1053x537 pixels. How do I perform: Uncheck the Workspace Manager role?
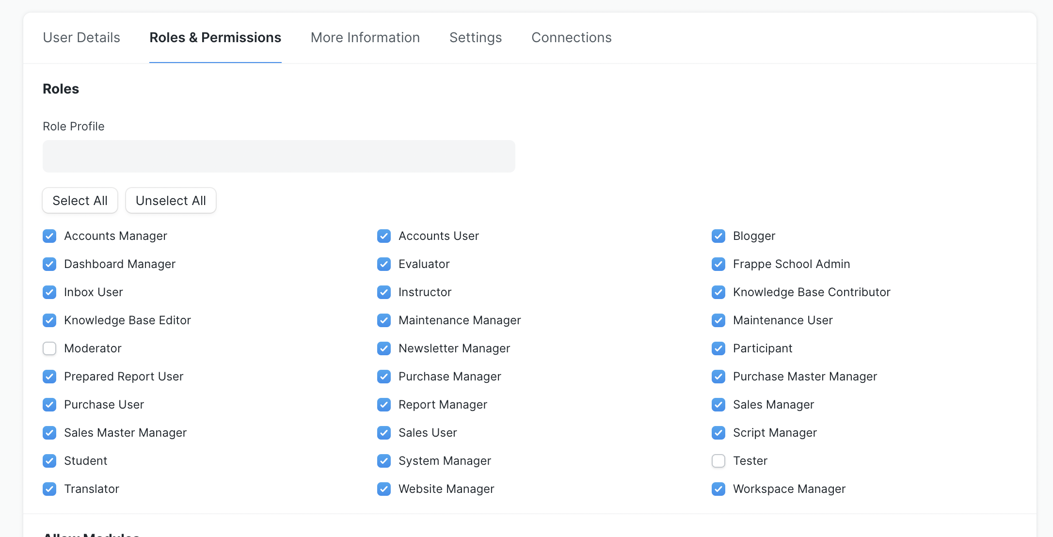pos(718,489)
